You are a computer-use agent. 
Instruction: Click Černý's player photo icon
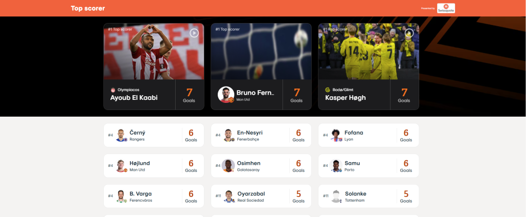point(121,135)
